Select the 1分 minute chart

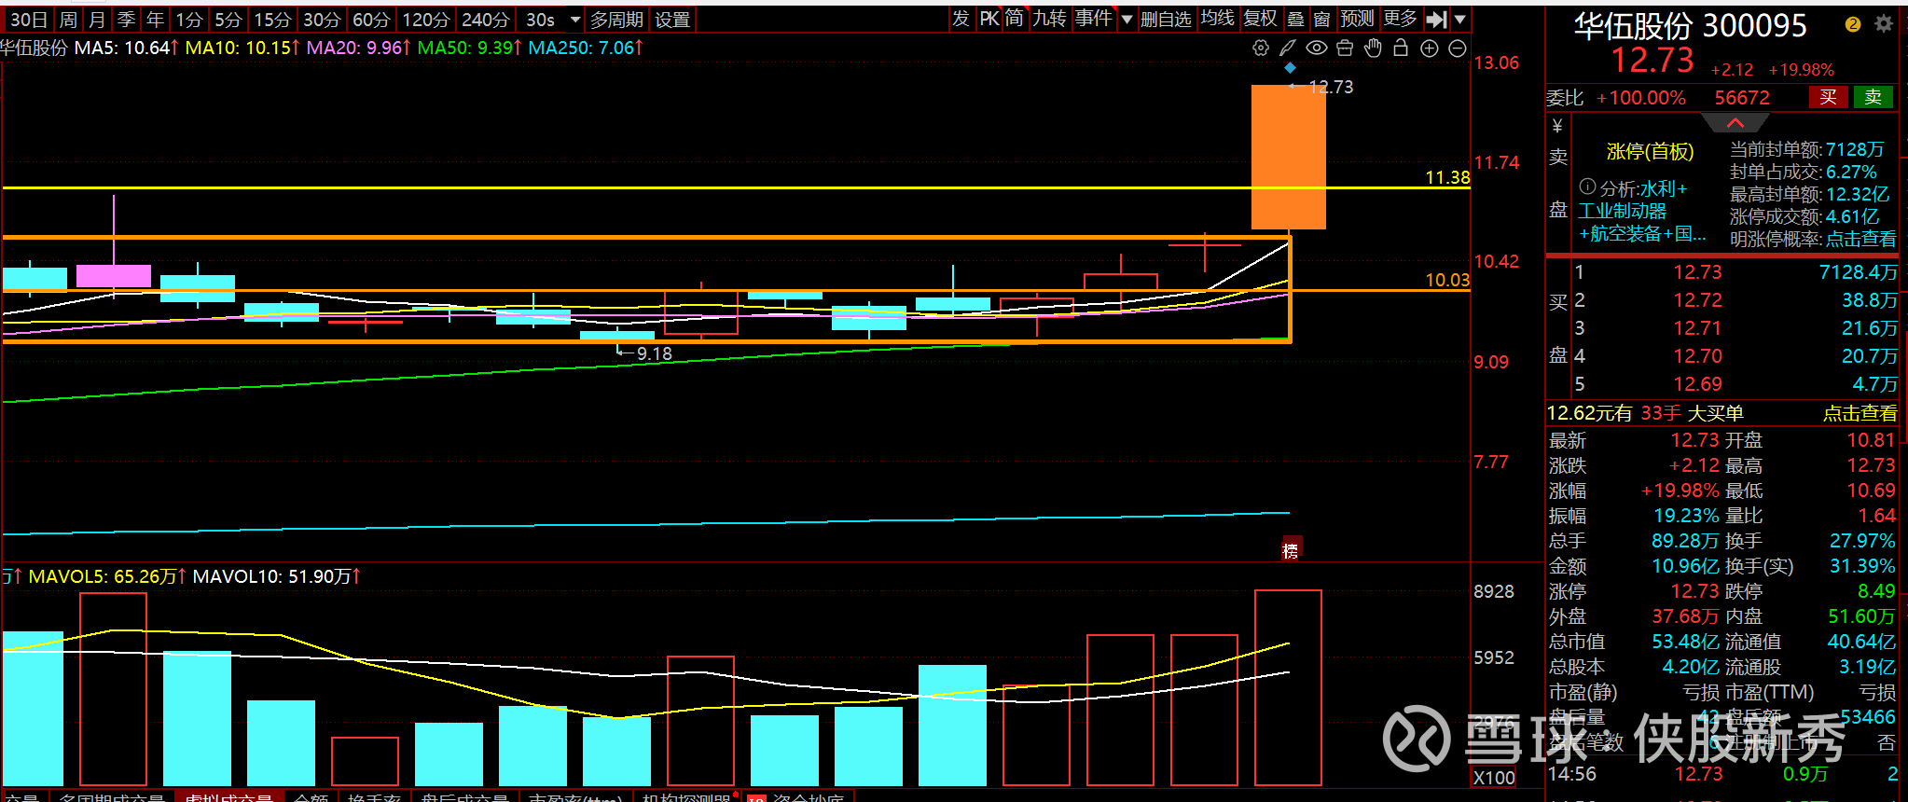pyautogui.click(x=189, y=20)
